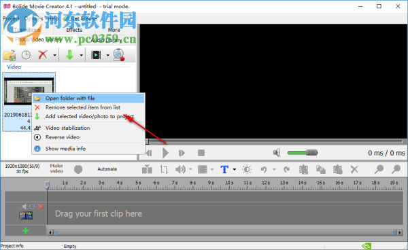Mute the timeline video track

point(24,207)
